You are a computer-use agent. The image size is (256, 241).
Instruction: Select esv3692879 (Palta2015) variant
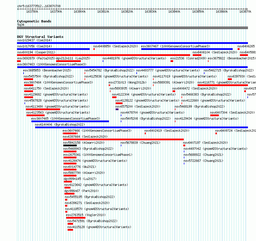(36, 58)
